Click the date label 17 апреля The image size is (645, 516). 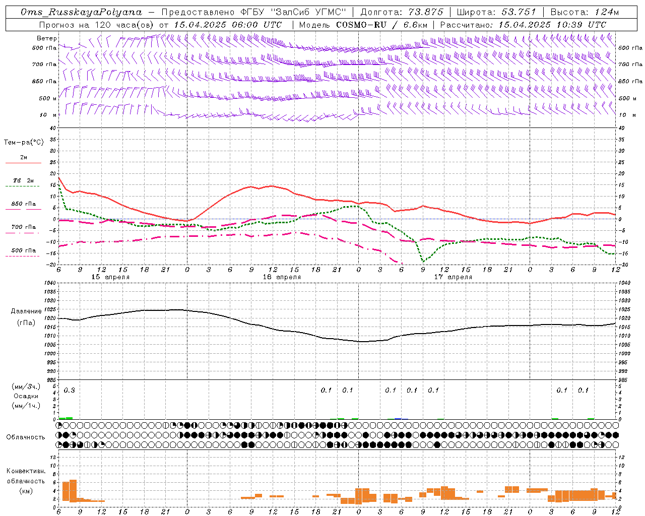pyautogui.click(x=453, y=277)
